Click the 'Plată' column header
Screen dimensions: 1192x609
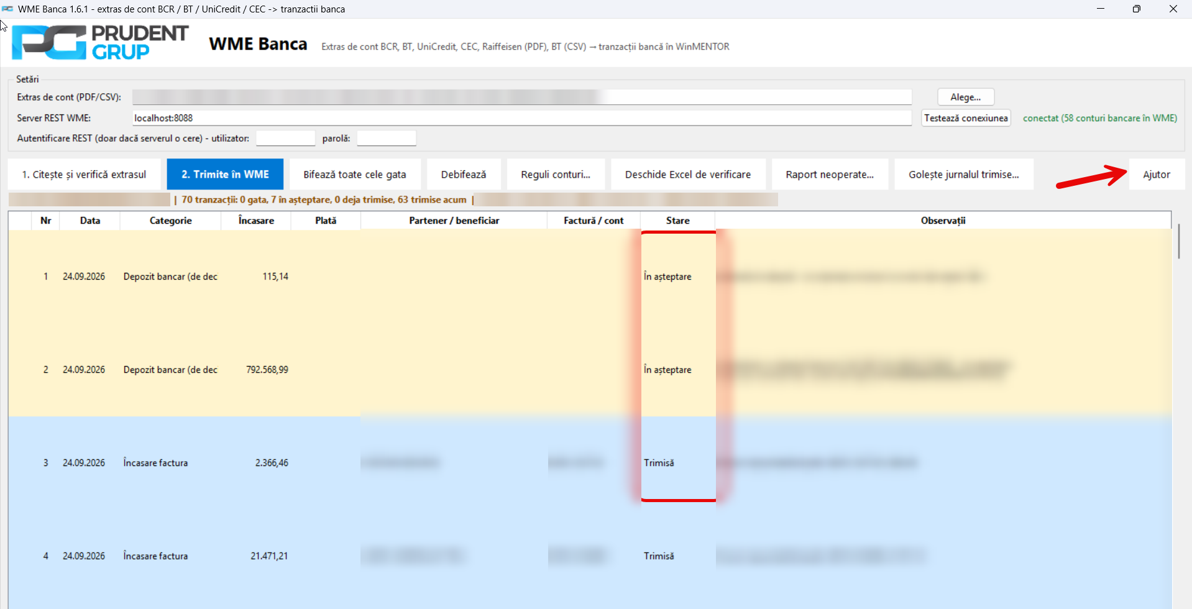326,221
